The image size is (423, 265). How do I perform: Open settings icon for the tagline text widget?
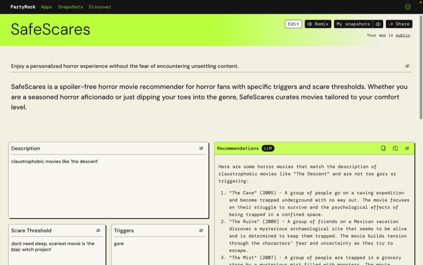(407, 66)
